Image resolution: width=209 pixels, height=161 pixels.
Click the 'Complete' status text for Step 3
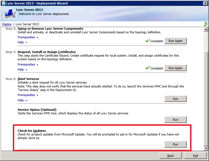(157, 68)
